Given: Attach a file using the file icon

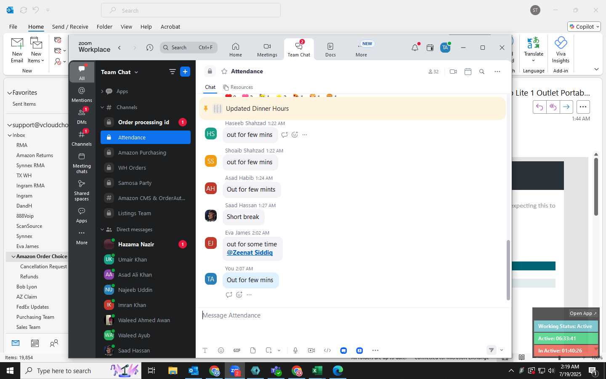Looking at the screenshot, I should click(253, 350).
